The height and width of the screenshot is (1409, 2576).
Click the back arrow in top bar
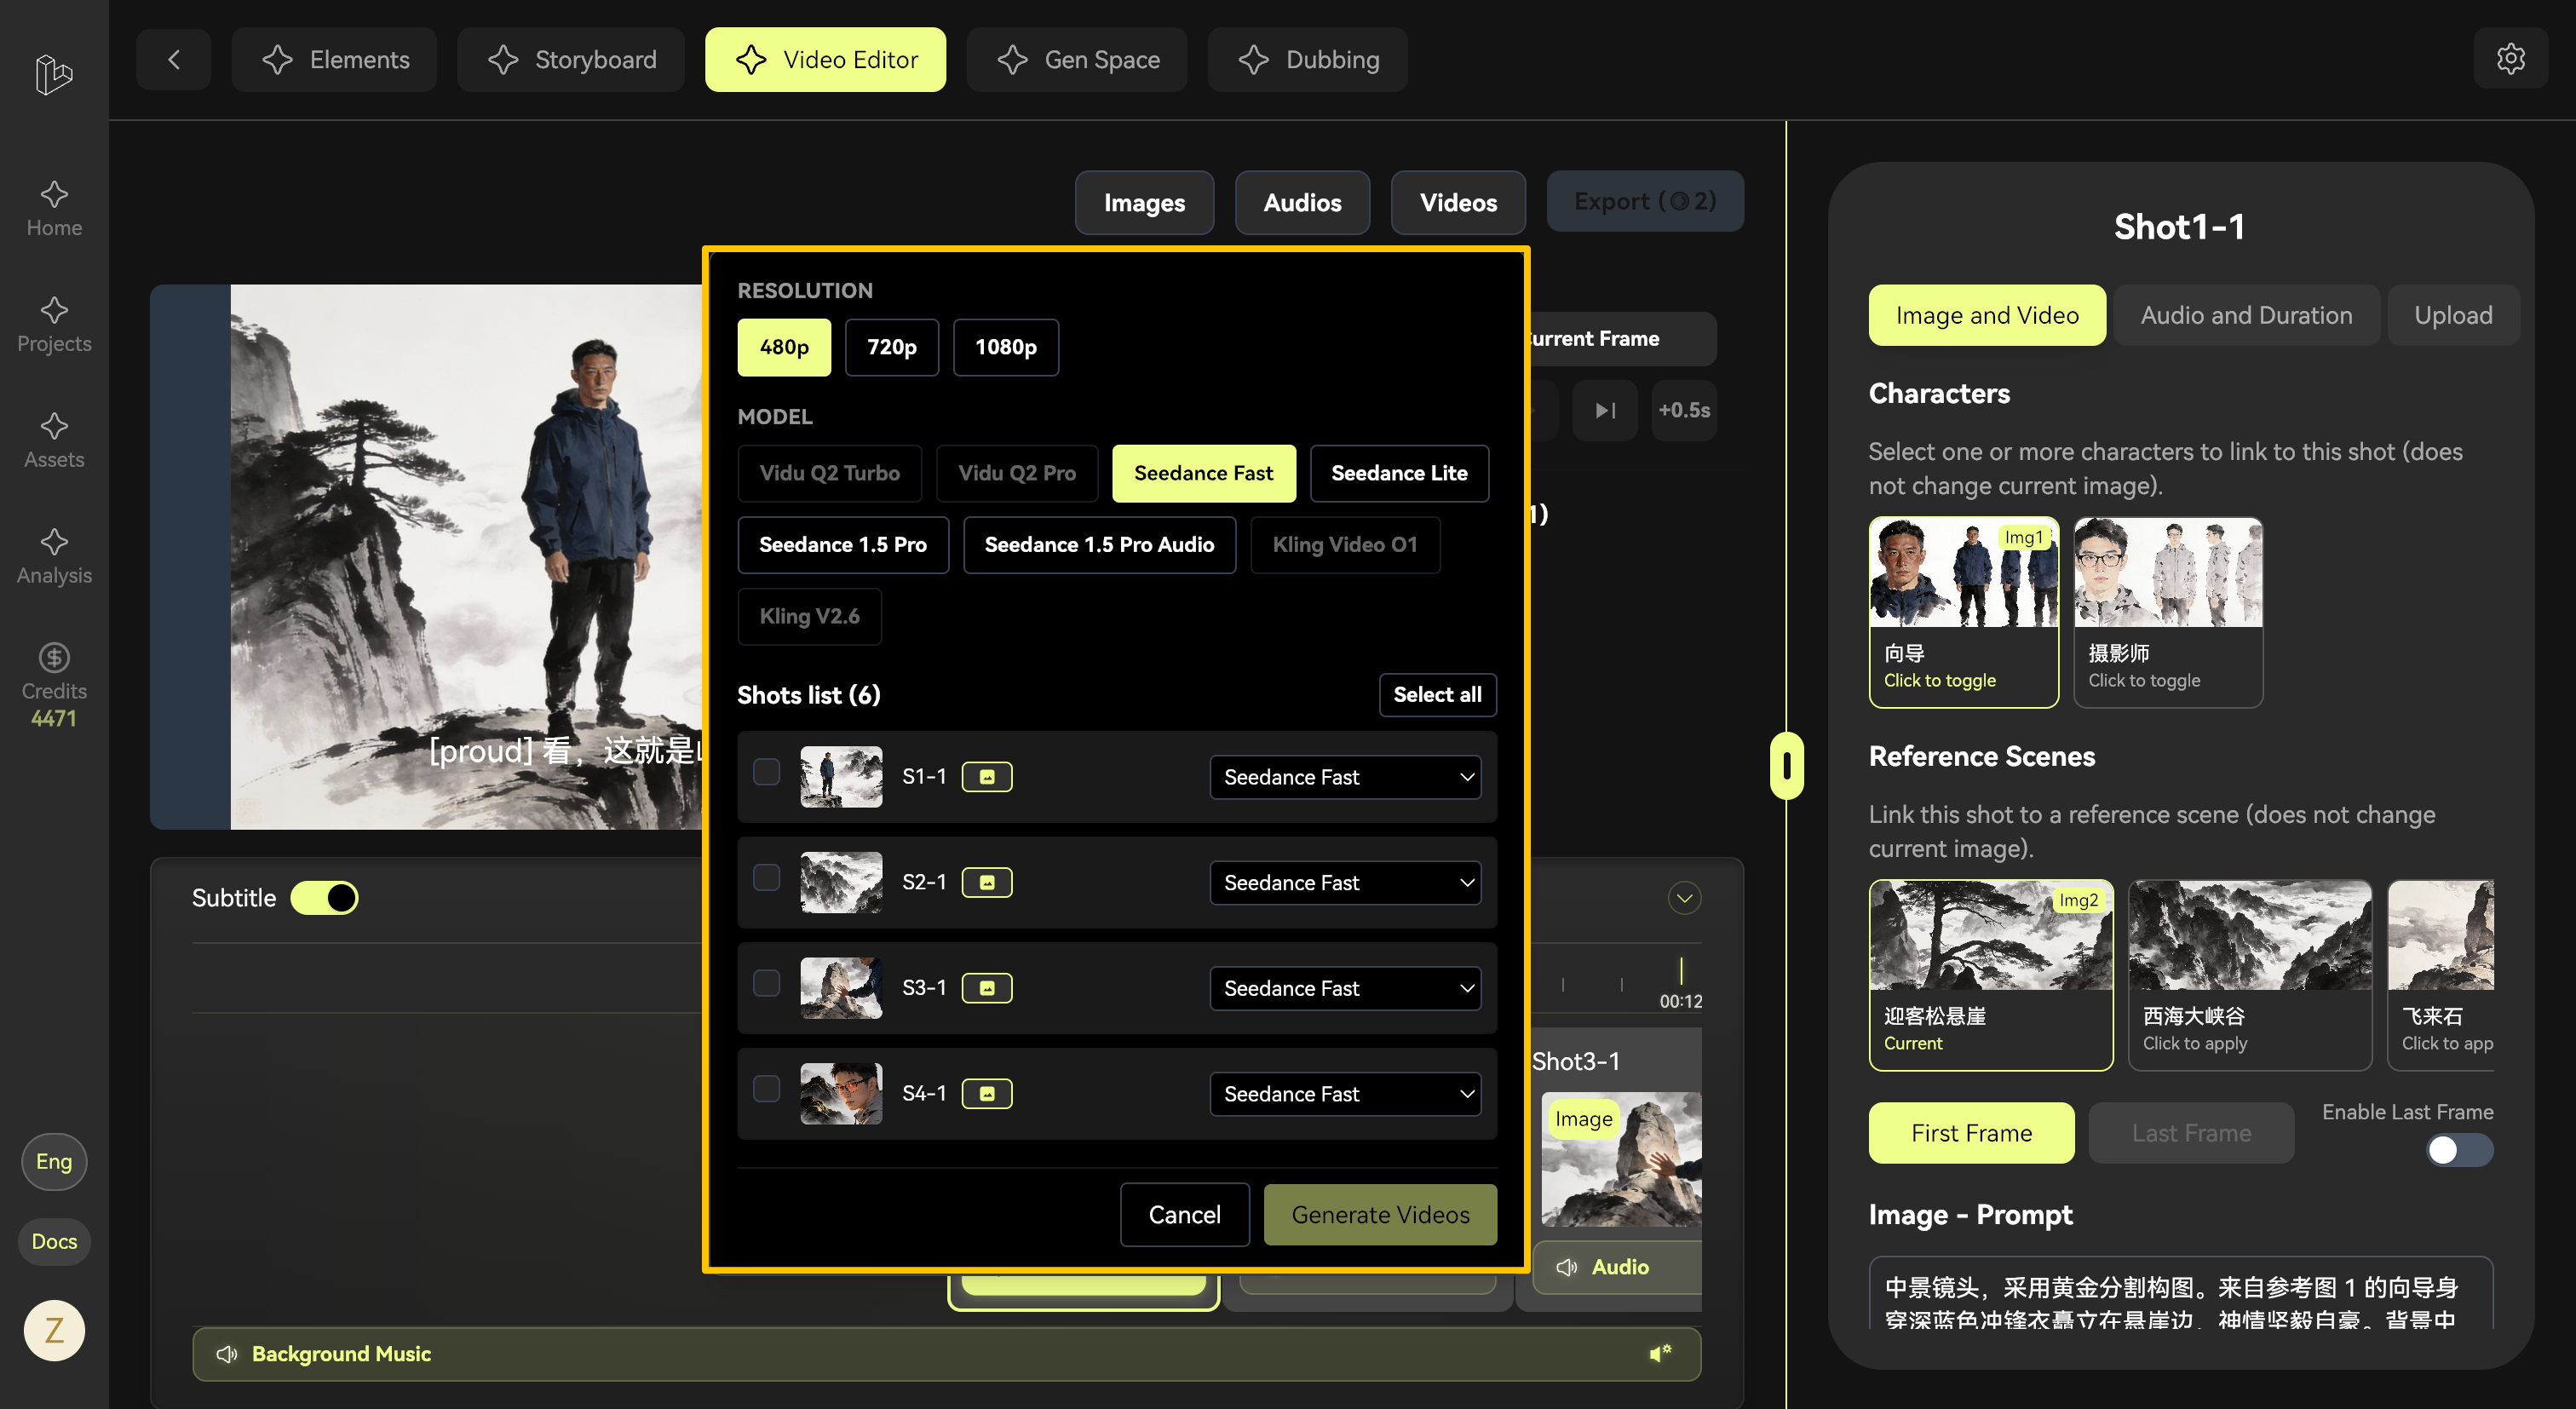pyautogui.click(x=174, y=60)
